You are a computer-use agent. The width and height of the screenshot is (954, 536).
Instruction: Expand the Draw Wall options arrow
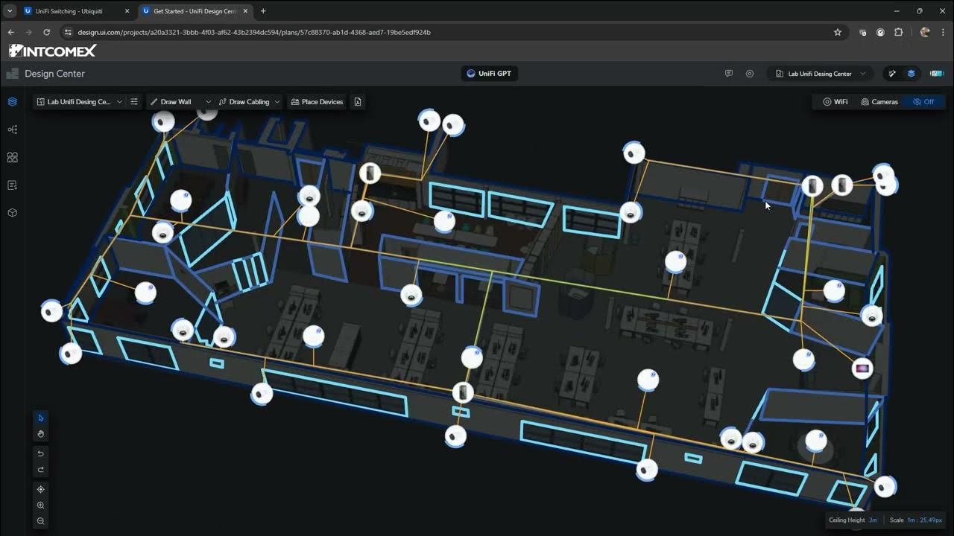point(208,102)
